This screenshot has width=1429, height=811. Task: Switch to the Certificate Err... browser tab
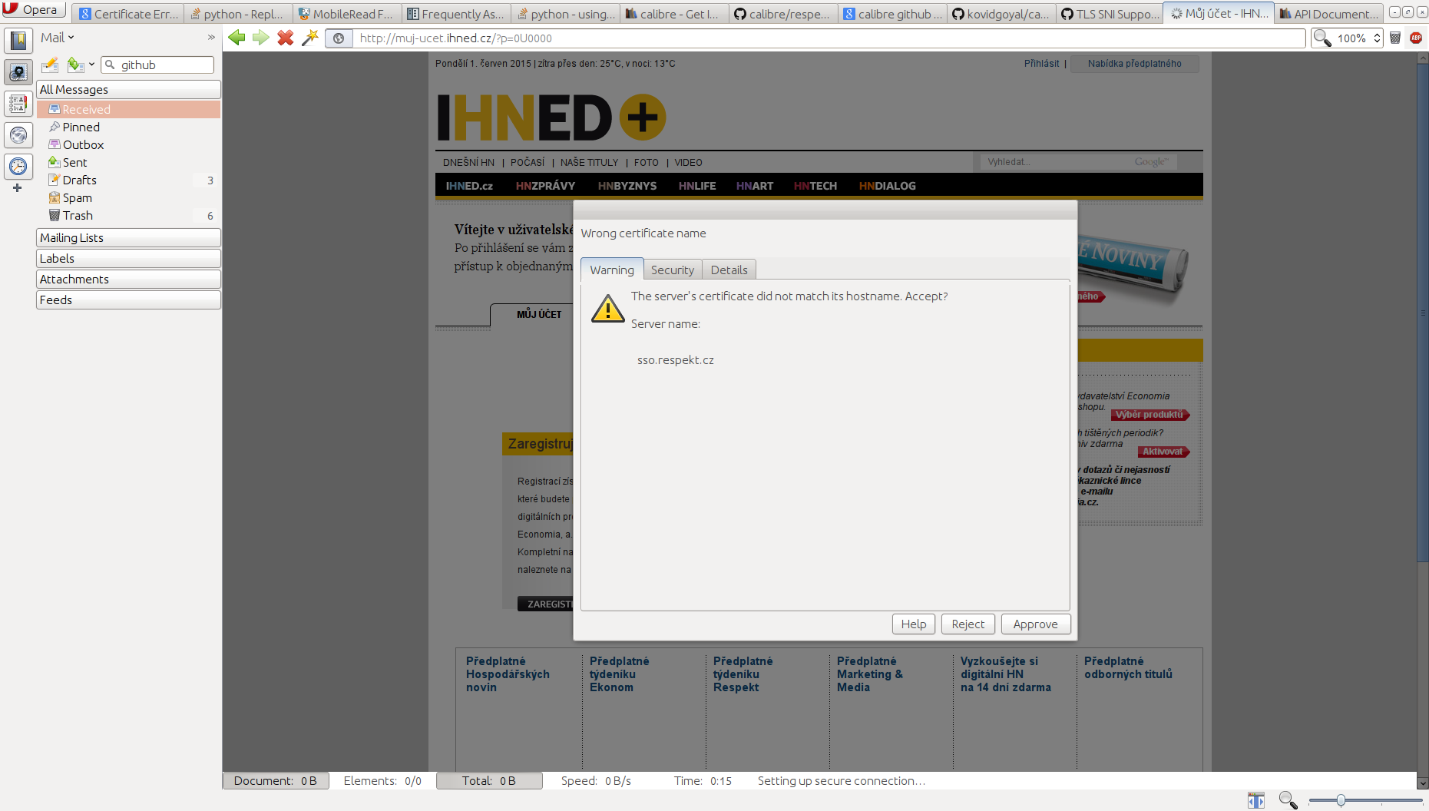(129, 14)
